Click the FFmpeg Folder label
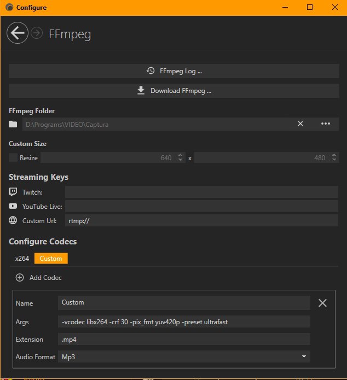This screenshot has height=380, width=347. tap(32, 111)
